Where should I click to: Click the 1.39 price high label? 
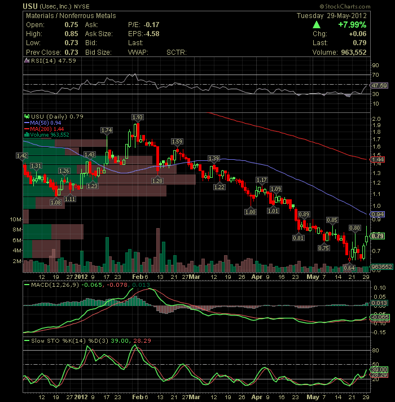tap(214, 159)
